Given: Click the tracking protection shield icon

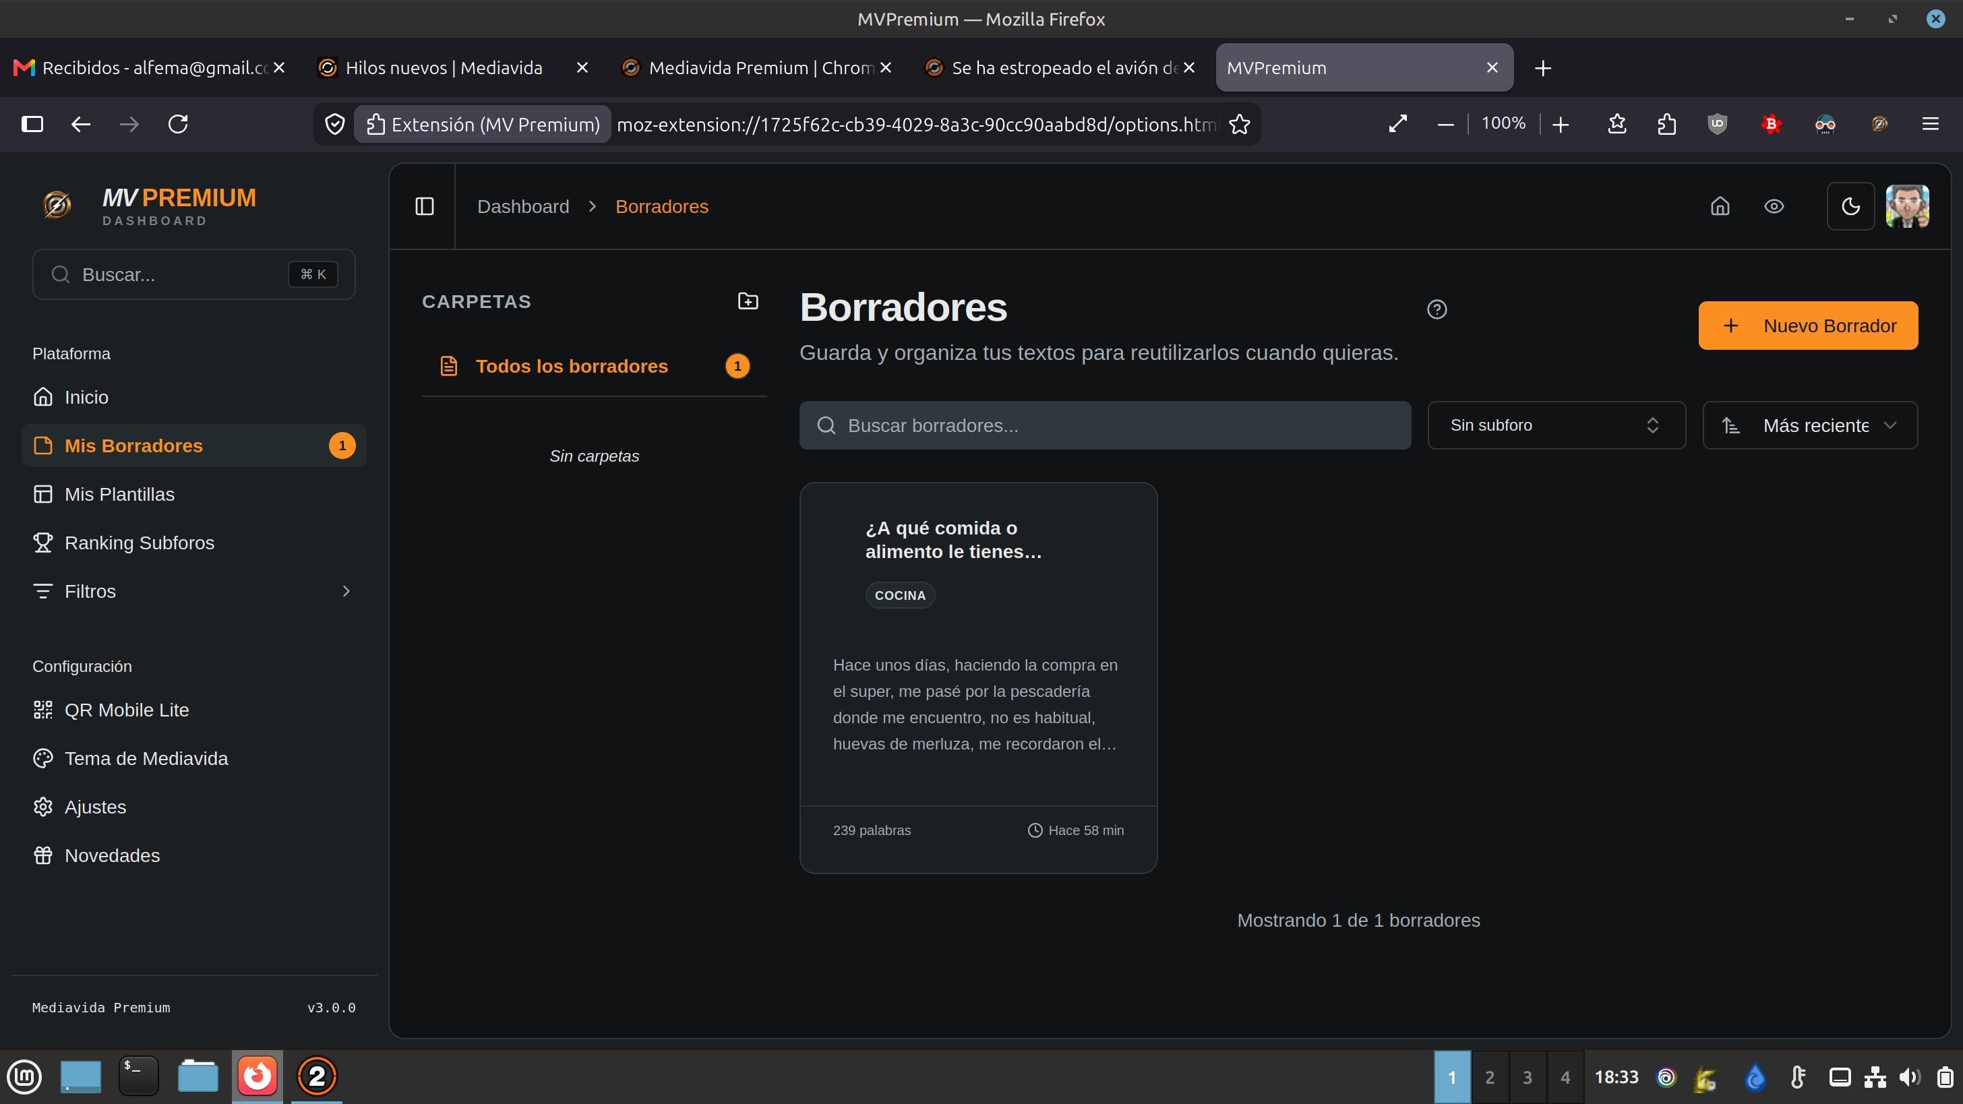Looking at the screenshot, I should click(334, 124).
